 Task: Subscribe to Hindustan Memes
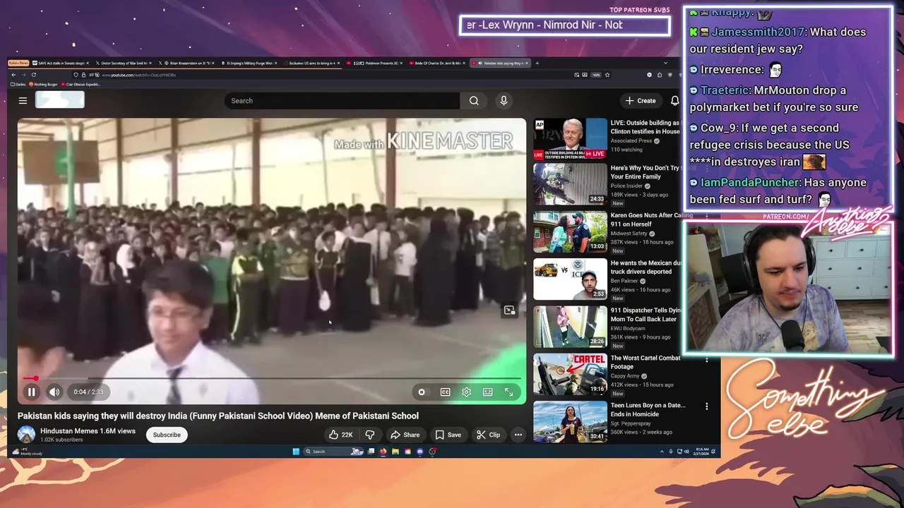click(167, 435)
